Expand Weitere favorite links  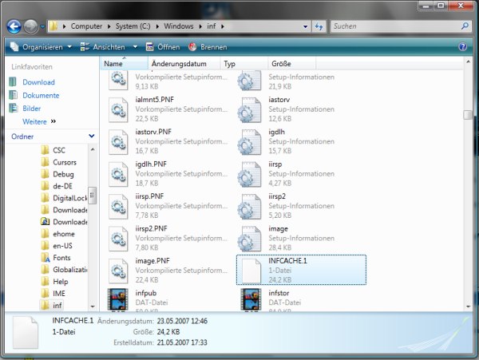point(39,121)
